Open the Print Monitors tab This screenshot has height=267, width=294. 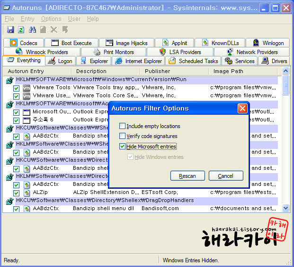tap(114, 52)
